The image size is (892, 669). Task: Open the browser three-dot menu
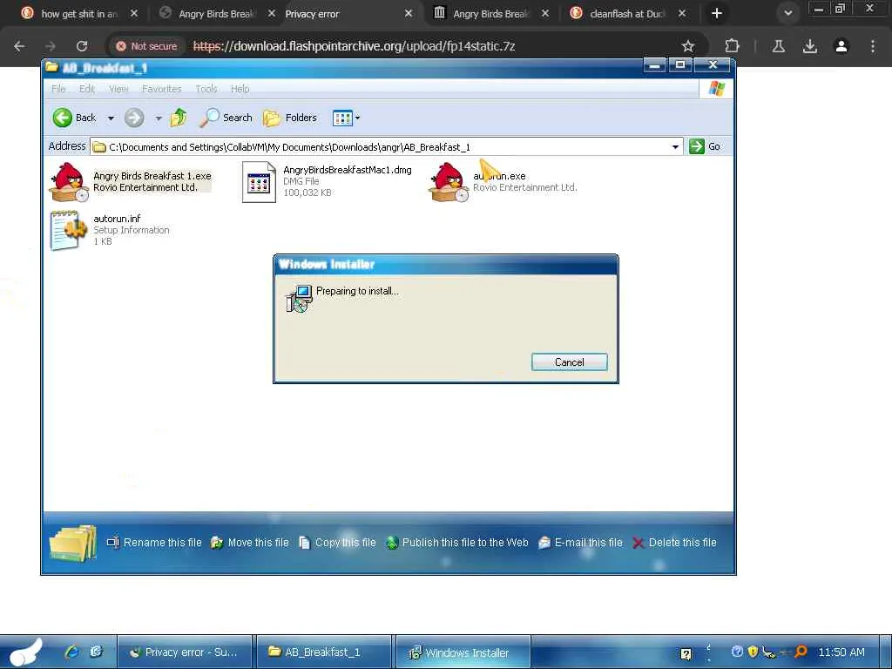(x=873, y=46)
